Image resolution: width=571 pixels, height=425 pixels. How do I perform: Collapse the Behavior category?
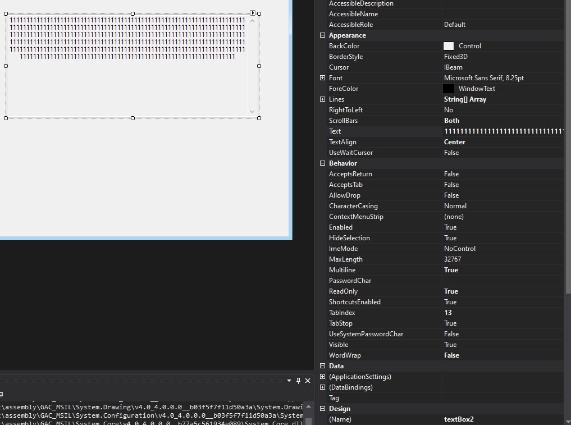point(322,163)
